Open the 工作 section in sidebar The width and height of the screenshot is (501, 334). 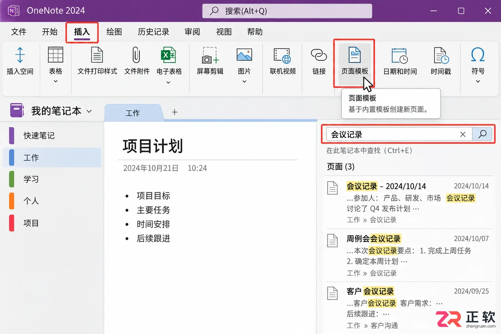[52, 158]
